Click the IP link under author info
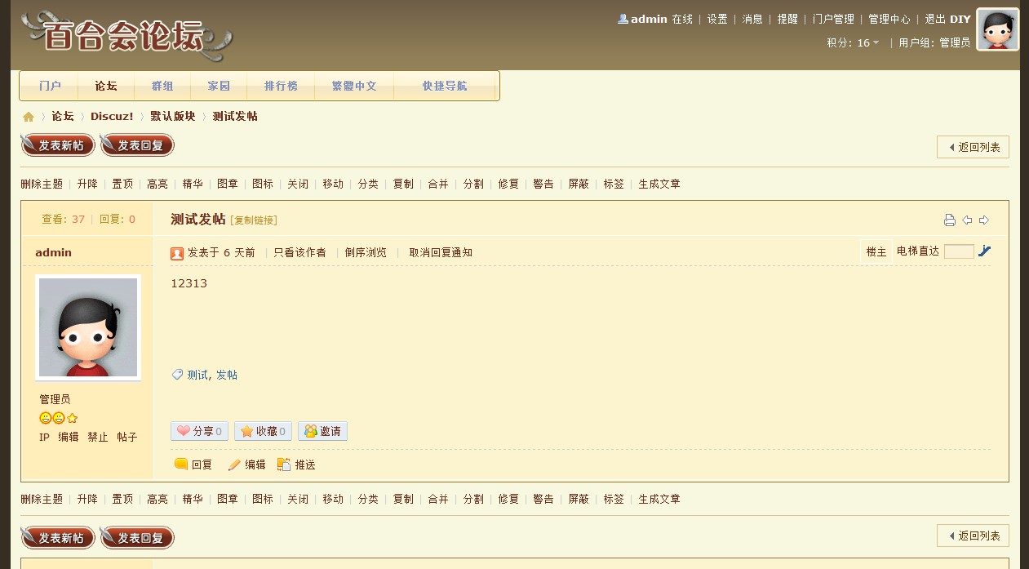Screen dimensions: 1029x569 tap(44, 438)
